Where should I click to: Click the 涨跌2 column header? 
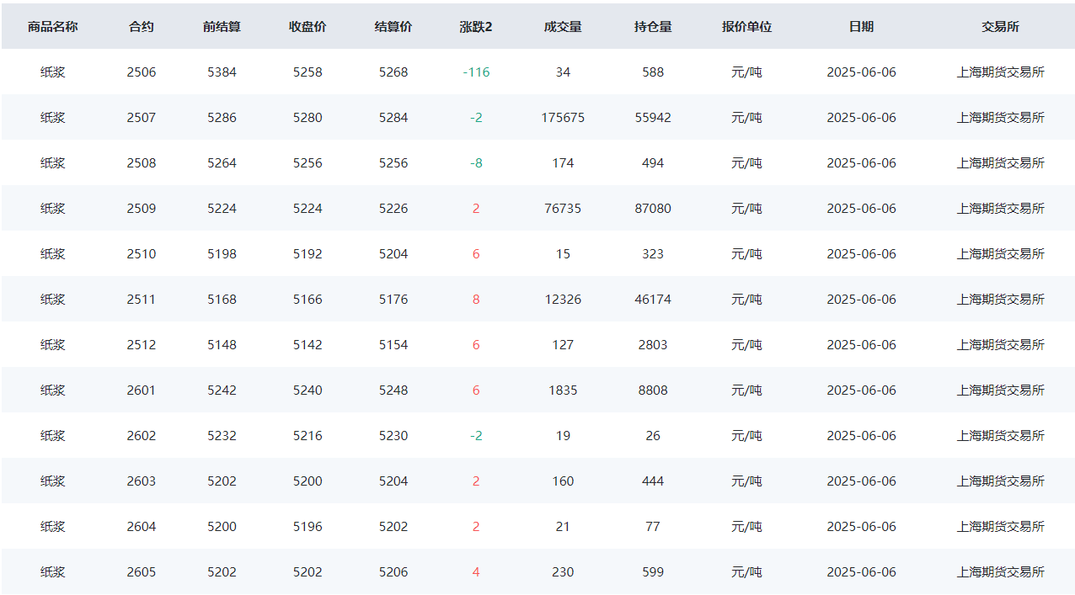(476, 27)
